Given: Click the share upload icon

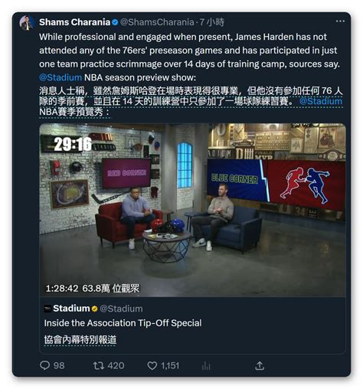Looking at the screenshot, I should (260, 365).
